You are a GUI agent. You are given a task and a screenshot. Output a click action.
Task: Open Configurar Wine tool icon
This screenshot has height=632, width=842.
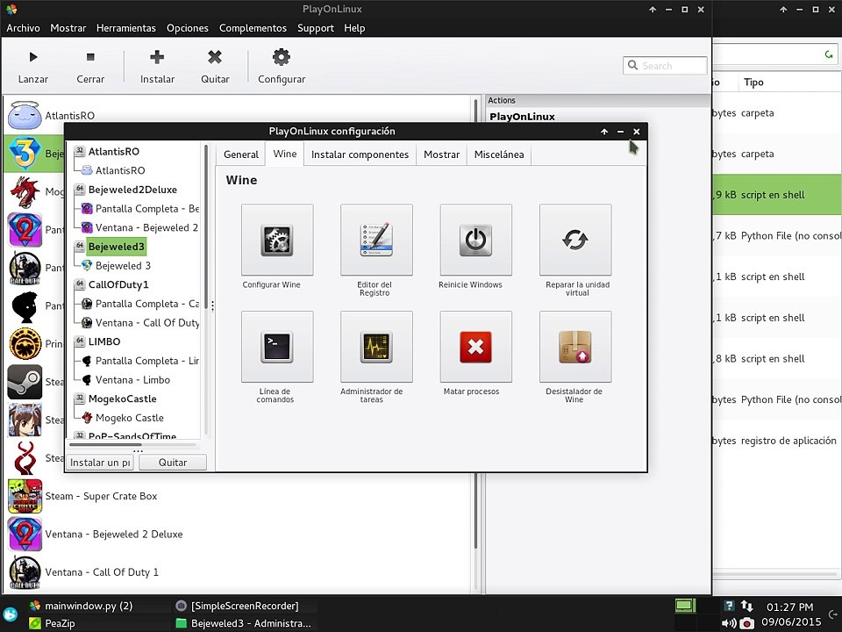pyautogui.click(x=277, y=240)
